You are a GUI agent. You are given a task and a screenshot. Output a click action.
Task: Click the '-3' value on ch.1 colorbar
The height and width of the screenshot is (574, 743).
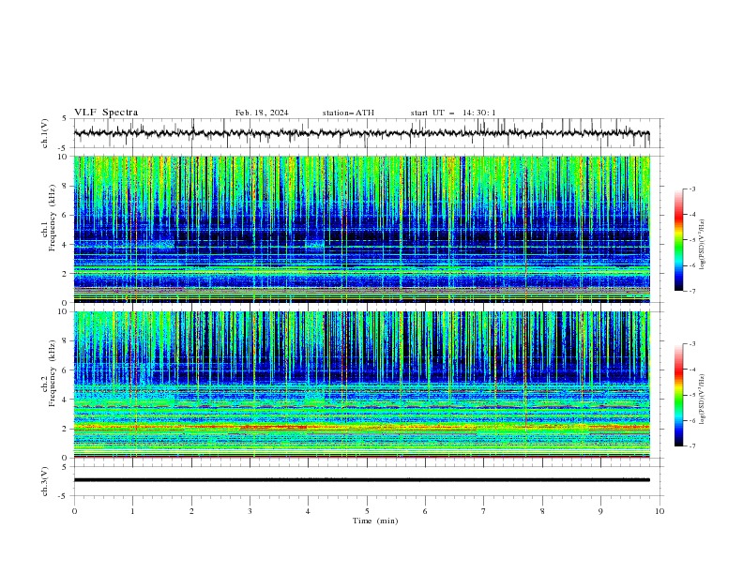coord(692,189)
